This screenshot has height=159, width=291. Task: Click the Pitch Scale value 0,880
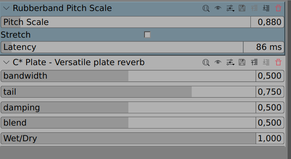(267, 22)
